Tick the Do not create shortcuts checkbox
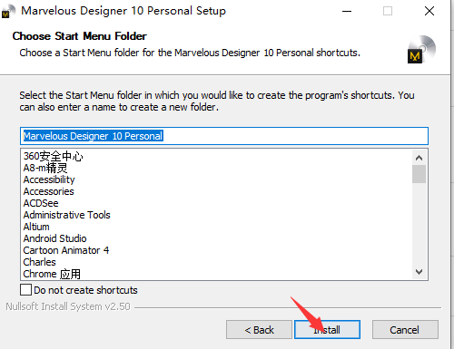 click(25, 289)
